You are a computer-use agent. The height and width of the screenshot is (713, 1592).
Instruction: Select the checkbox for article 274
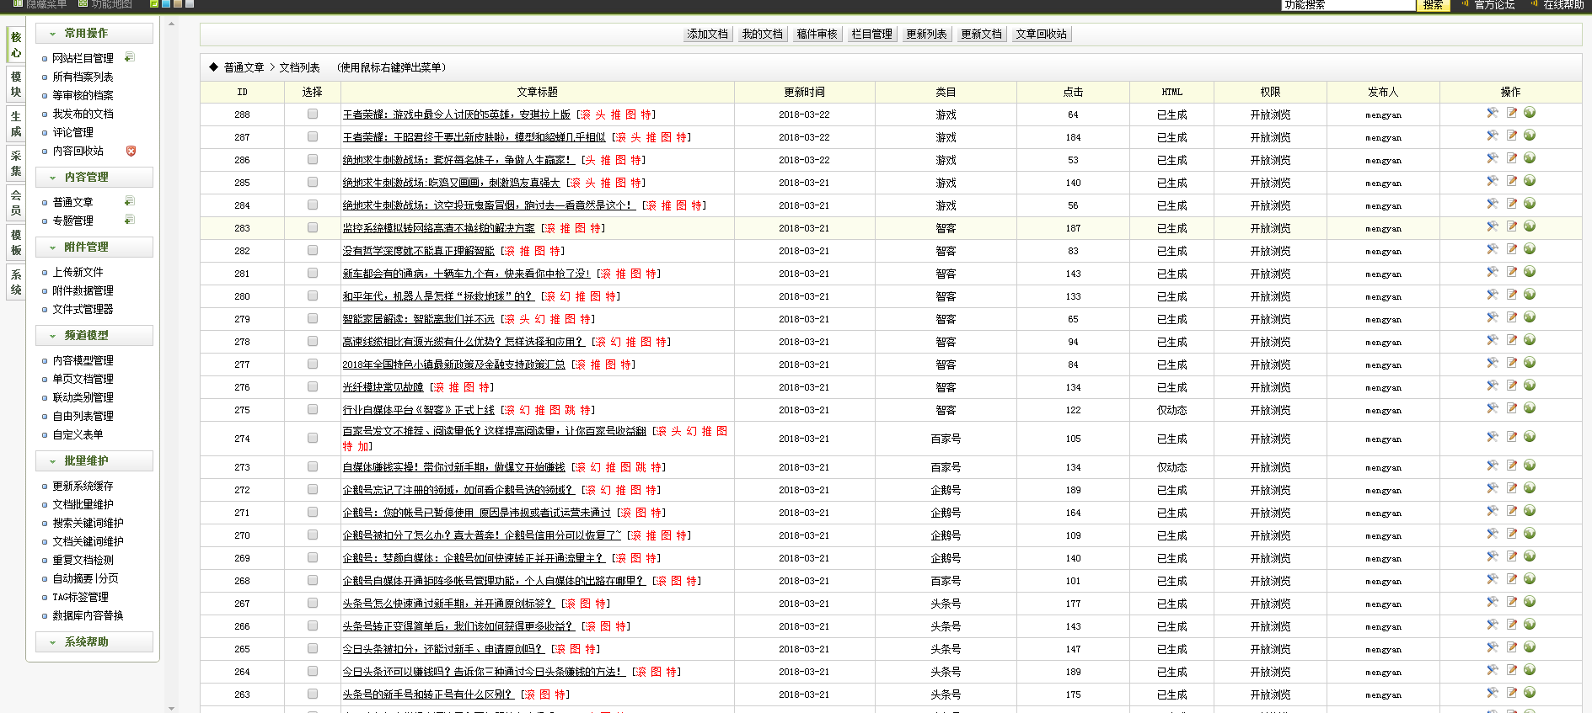[313, 438]
